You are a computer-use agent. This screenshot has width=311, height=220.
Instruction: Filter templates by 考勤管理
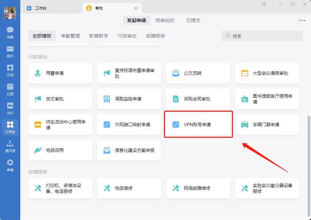click(x=70, y=36)
